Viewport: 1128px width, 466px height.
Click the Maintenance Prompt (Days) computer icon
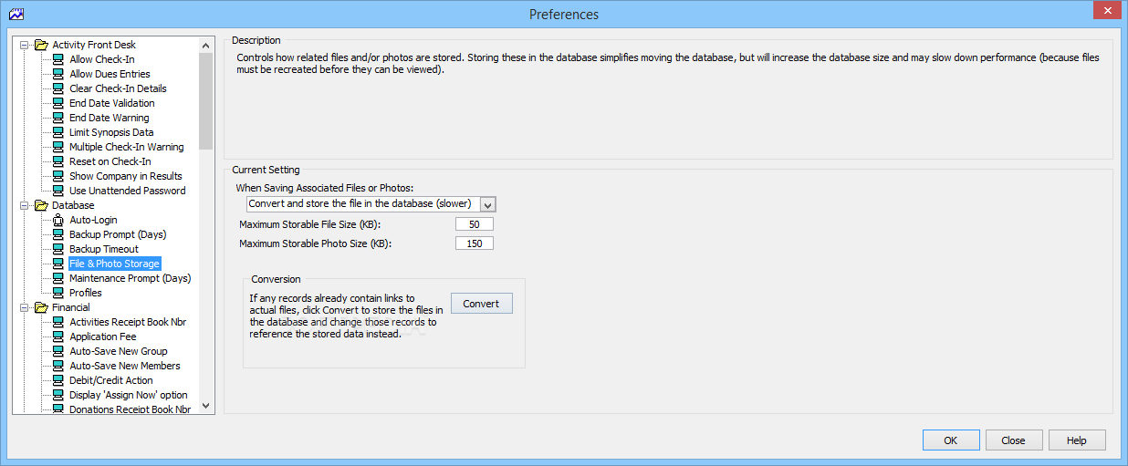point(57,278)
